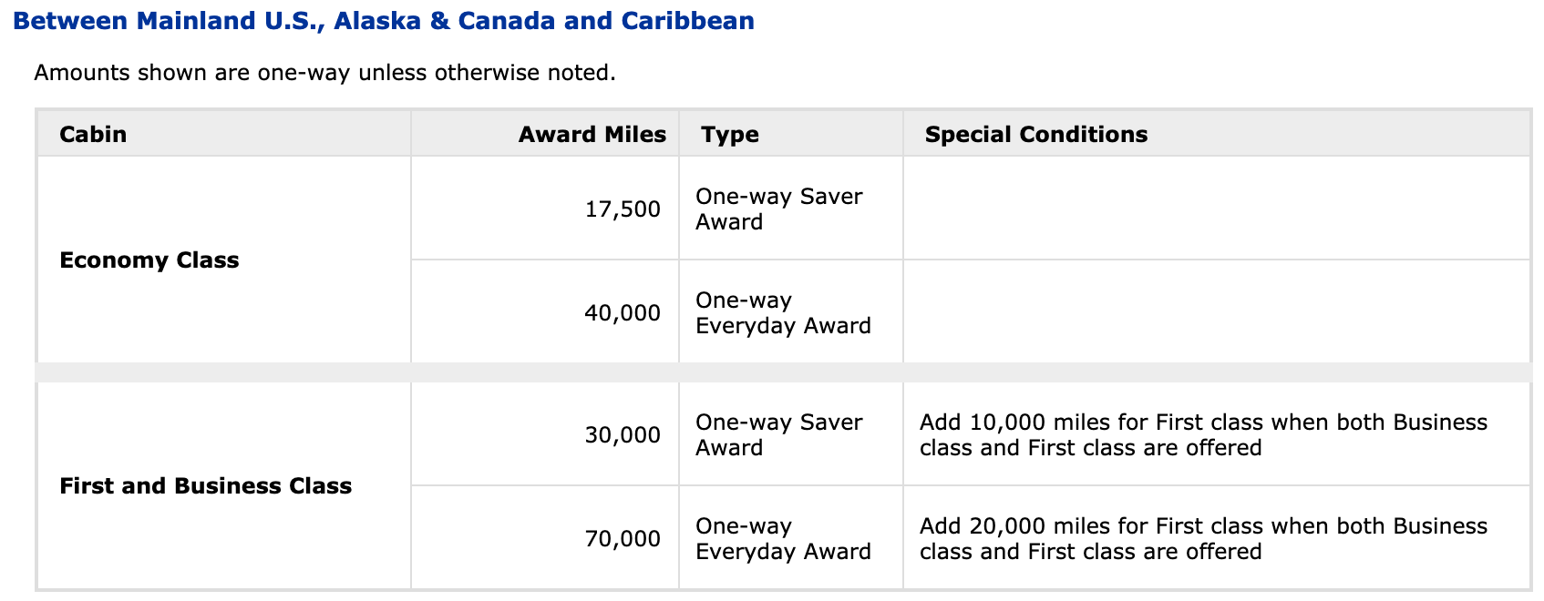The height and width of the screenshot is (601, 1544).
Task: Click the 17,500 award miles value
Action: pos(623,209)
